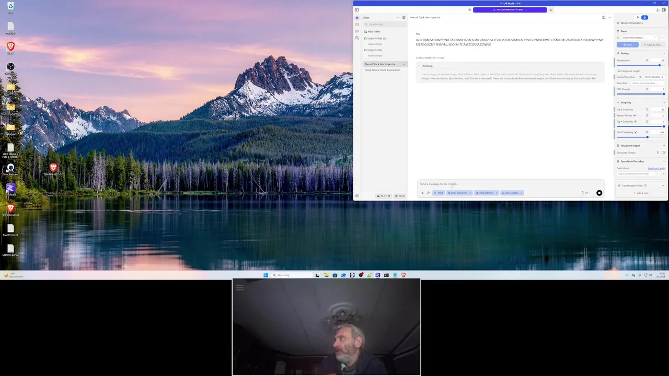This screenshot has width=669, height=376.
Task: Expand the Thinking block
Action: click(510, 66)
